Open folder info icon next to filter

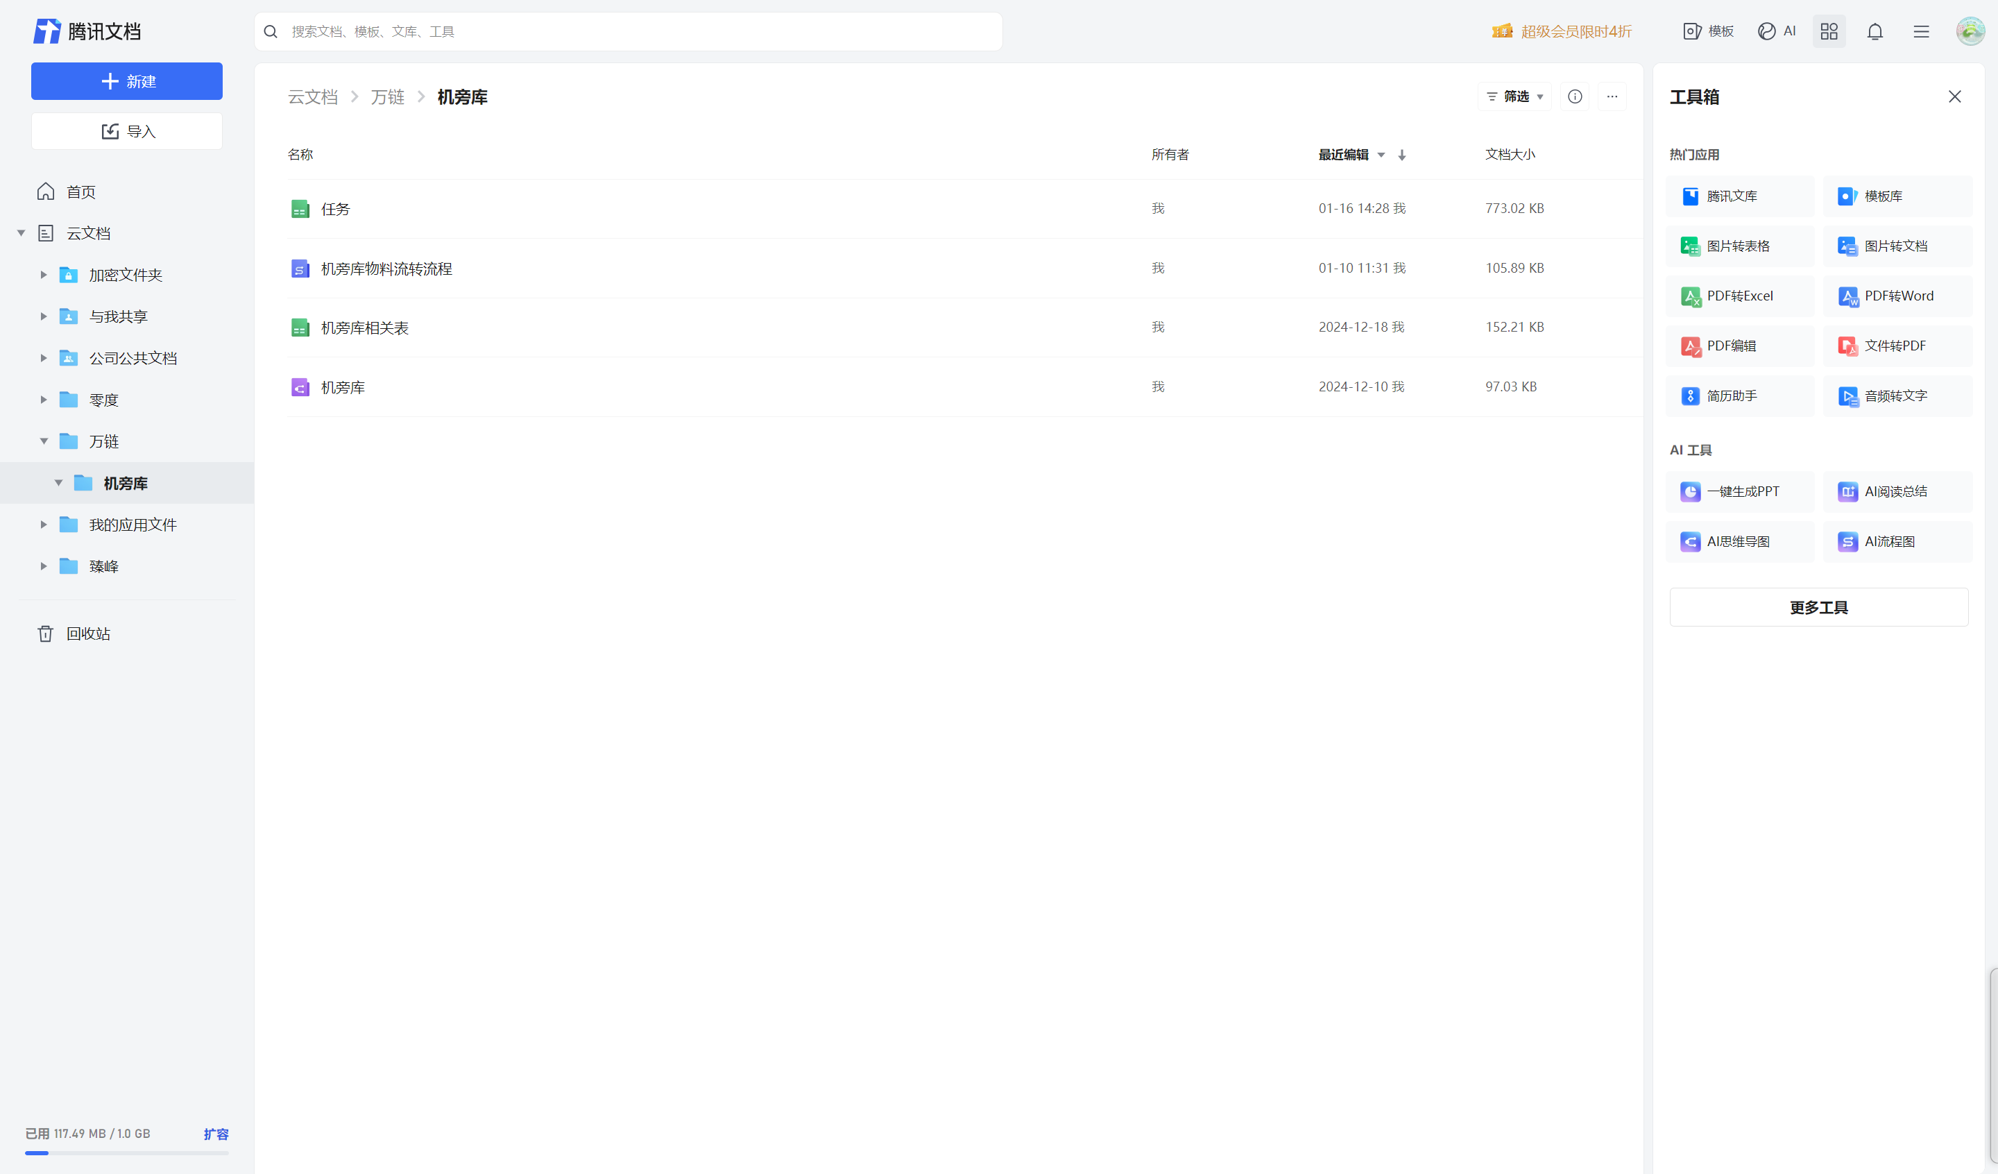coord(1575,96)
